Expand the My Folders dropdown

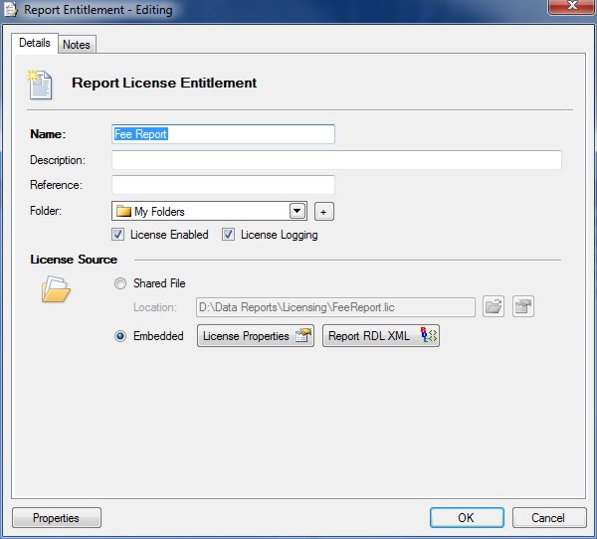click(297, 211)
